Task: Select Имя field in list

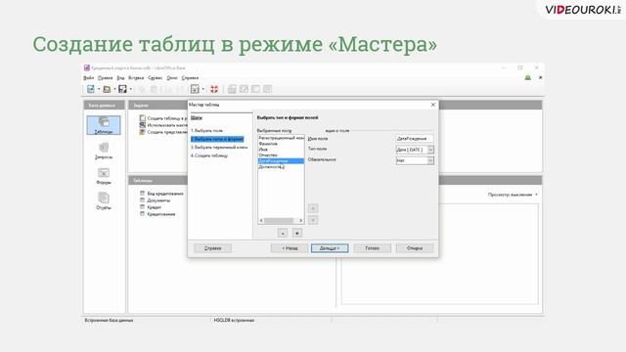Action: tap(281, 150)
